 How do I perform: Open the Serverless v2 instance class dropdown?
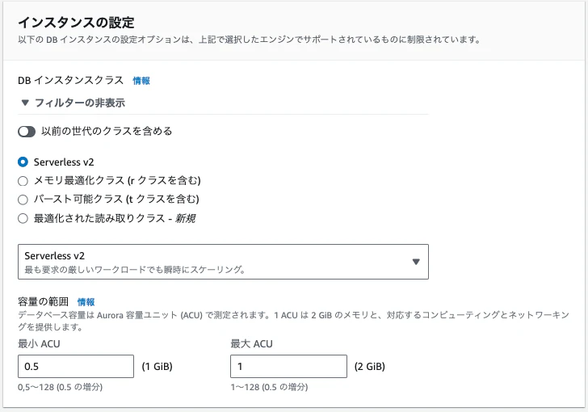pyautogui.click(x=223, y=262)
